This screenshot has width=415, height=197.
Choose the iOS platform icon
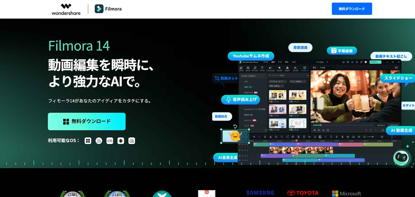(x=110, y=141)
